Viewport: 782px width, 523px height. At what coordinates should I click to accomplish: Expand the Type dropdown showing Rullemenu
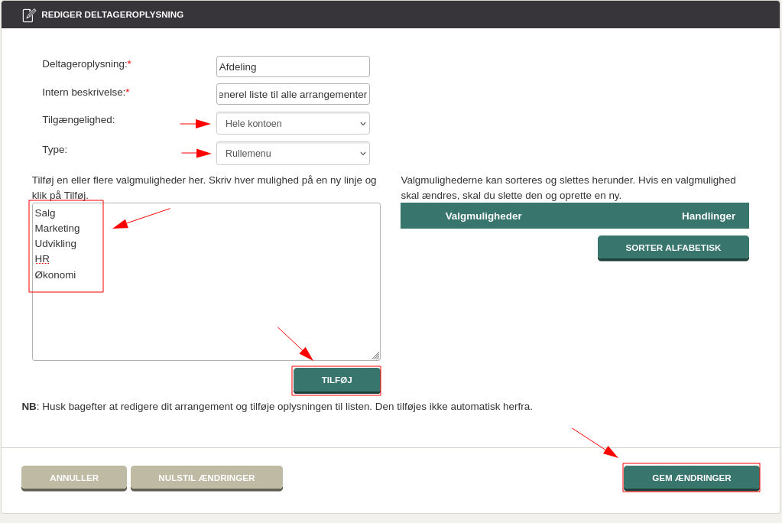[x=293, y=153]
